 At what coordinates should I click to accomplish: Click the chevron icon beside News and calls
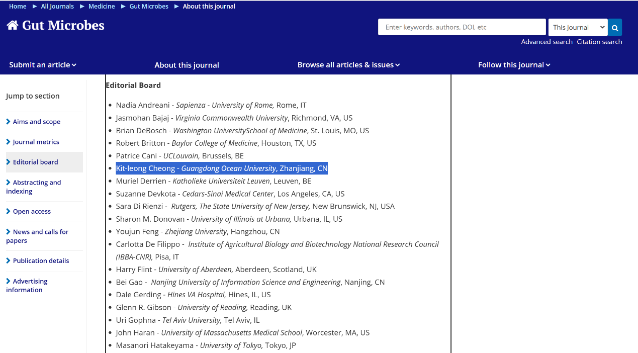8,232
